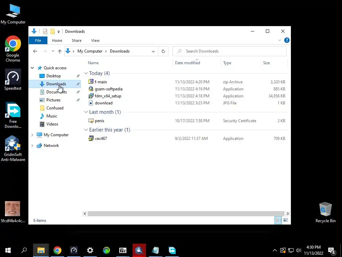Open the View ribbon tab
Viewport: 342px width, 257px height.
[95, 40]
